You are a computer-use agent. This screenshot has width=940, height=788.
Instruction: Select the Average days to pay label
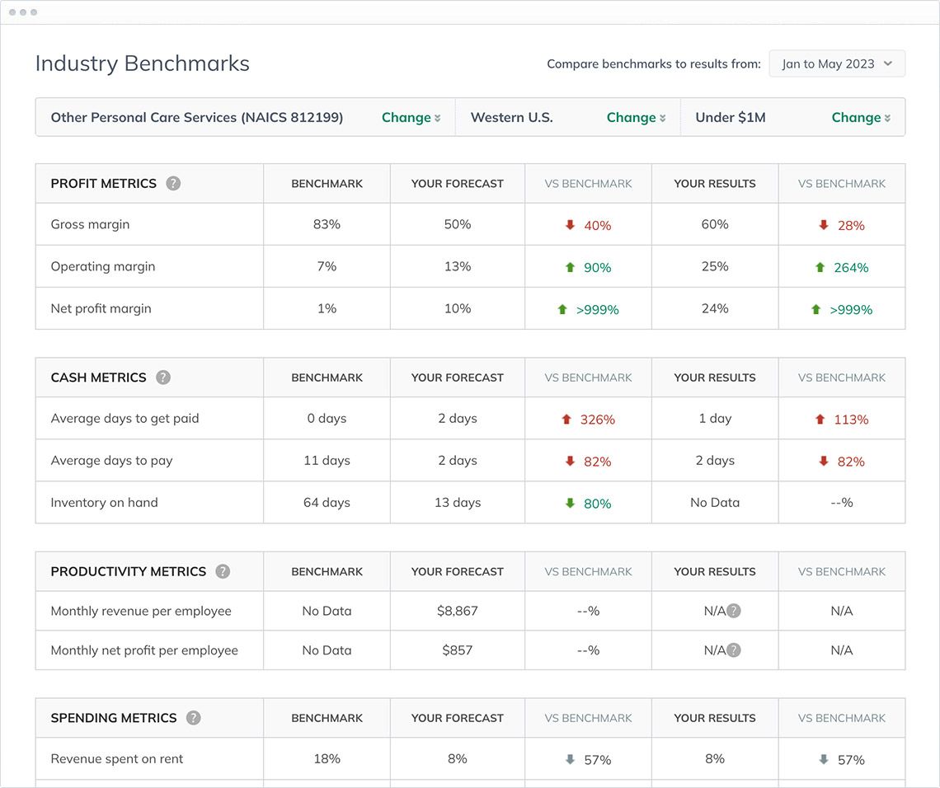(111, 460)
